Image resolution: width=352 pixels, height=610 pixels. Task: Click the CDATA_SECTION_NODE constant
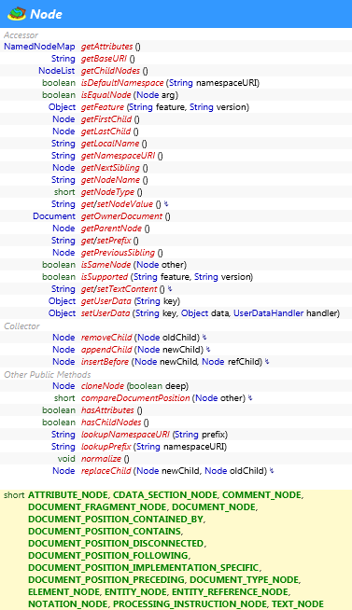click(x=165, y=495)
